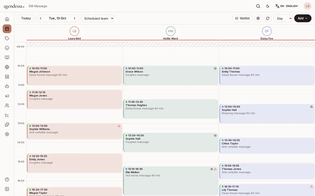Open the EN · ENGLISH language selector
The width and height of the screenshot is (315, 196).
pyautogui.click(x=286, y=6)
